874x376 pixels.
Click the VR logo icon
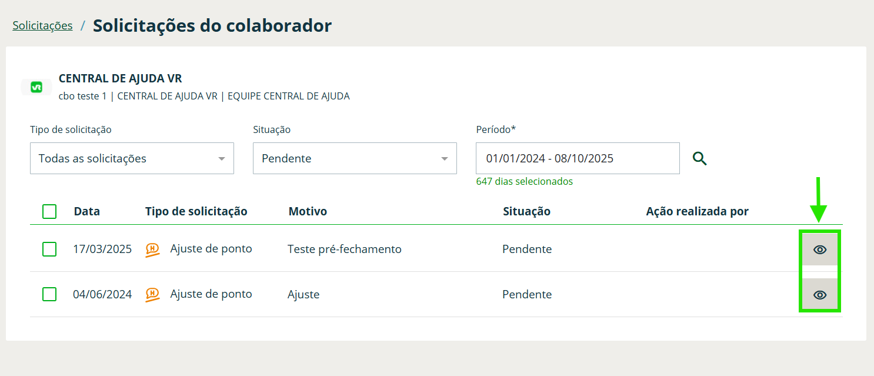click(x=36, y=87)
